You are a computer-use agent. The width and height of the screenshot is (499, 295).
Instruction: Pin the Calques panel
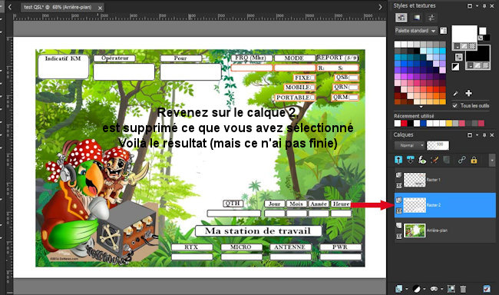[x=484, y=135]
